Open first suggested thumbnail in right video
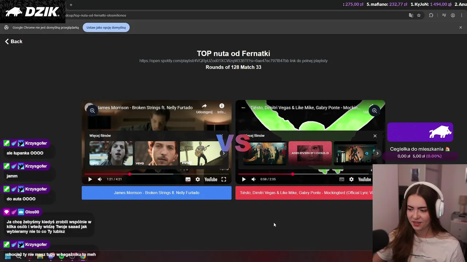The height and width of the screenshot is (262, 467). (x=265, y=153)
